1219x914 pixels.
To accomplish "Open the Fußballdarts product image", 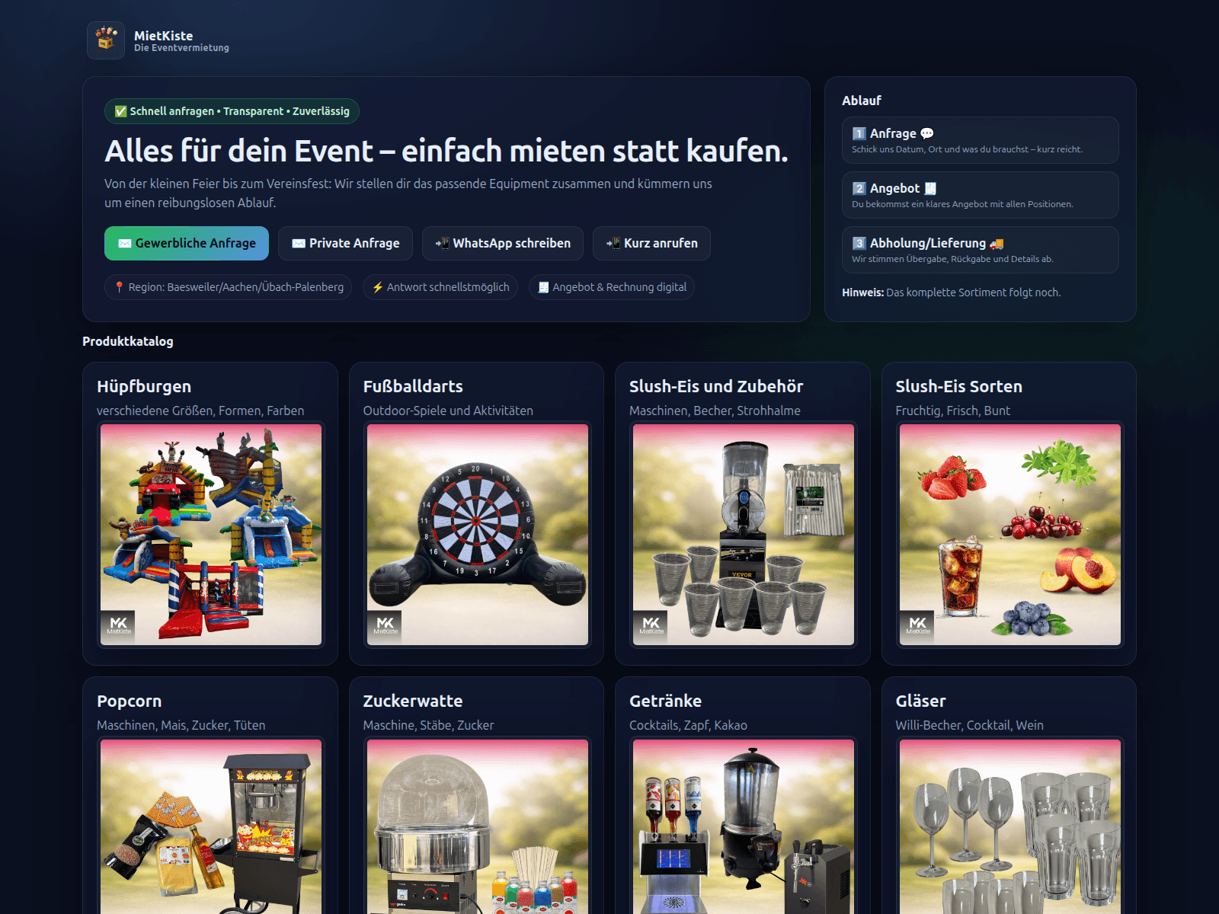I will pyautogui.click(x=478, y=535).
